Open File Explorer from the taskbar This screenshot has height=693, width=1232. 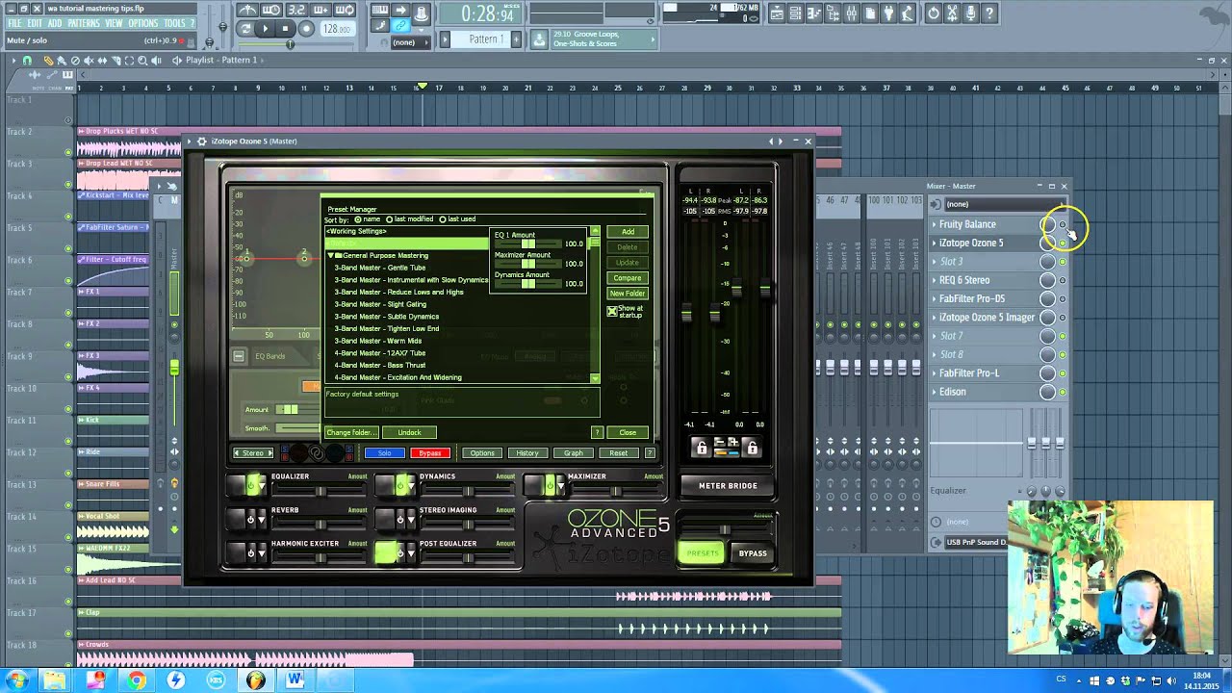[x=55, y=680]
